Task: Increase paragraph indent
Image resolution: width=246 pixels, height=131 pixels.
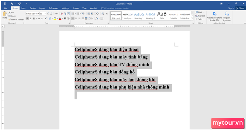Action: pyautogui.click(x=92, y=14)
